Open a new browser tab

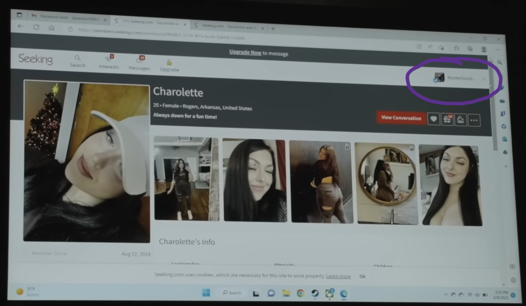273,28
